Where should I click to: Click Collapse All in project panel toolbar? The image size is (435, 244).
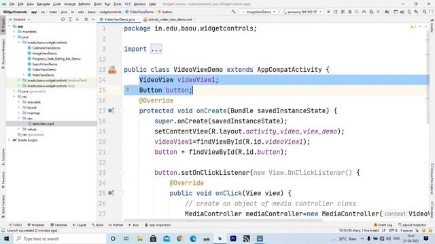tap(77, 20)
